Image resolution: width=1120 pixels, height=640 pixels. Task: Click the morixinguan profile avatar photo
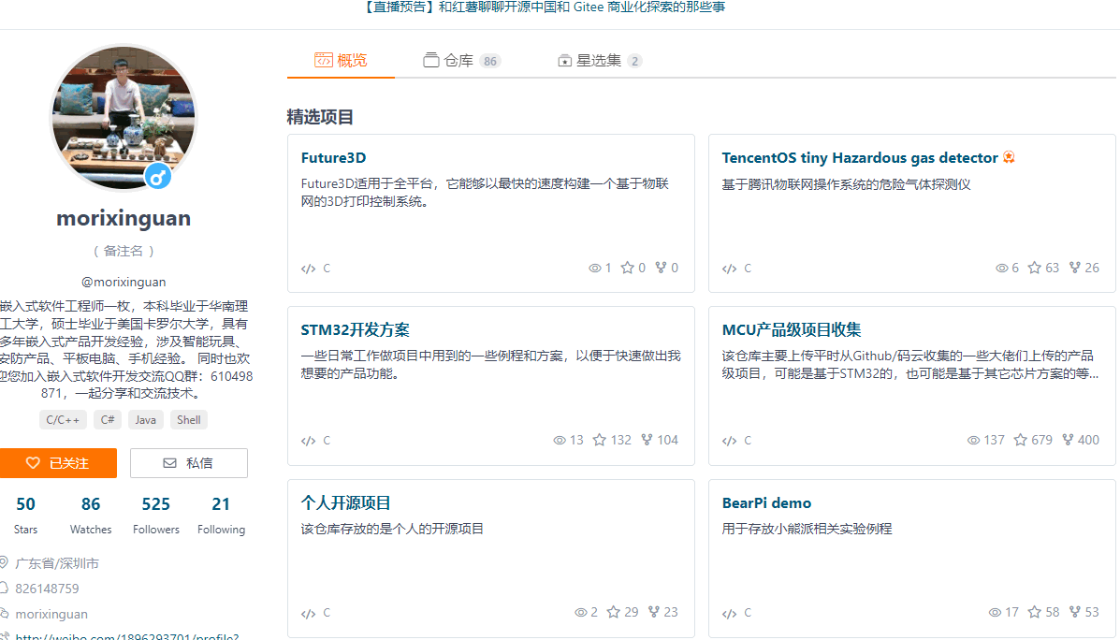(x=122, y=117)
